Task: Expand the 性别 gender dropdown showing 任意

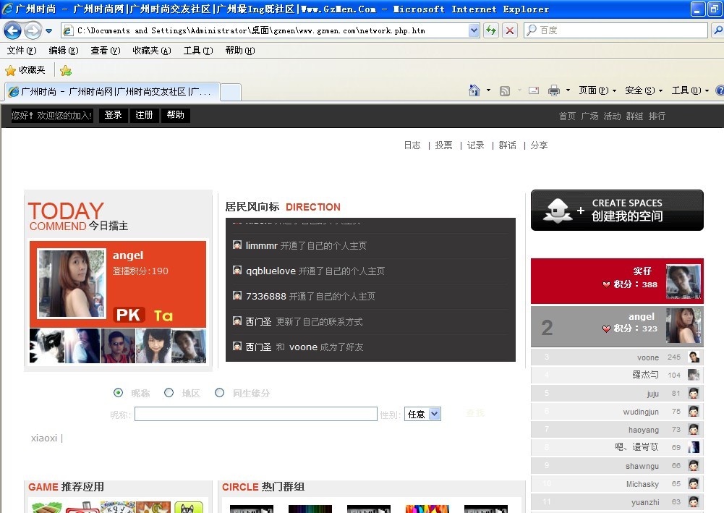Action: 422,414
